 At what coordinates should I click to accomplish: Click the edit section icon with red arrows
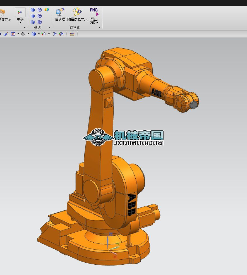pyautogui.click(x=61, y=34)
